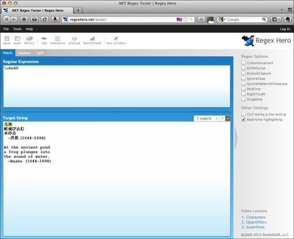Switch to the Replace tab
The image size is (294, 239).
click(x=25, y=53)
